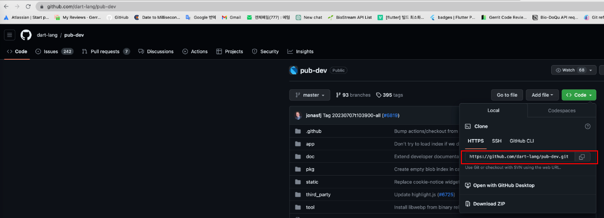This screenshot has width=604, height=218.
Task: Select the Local tab in clone popup
Action: (x=493, y=110)
